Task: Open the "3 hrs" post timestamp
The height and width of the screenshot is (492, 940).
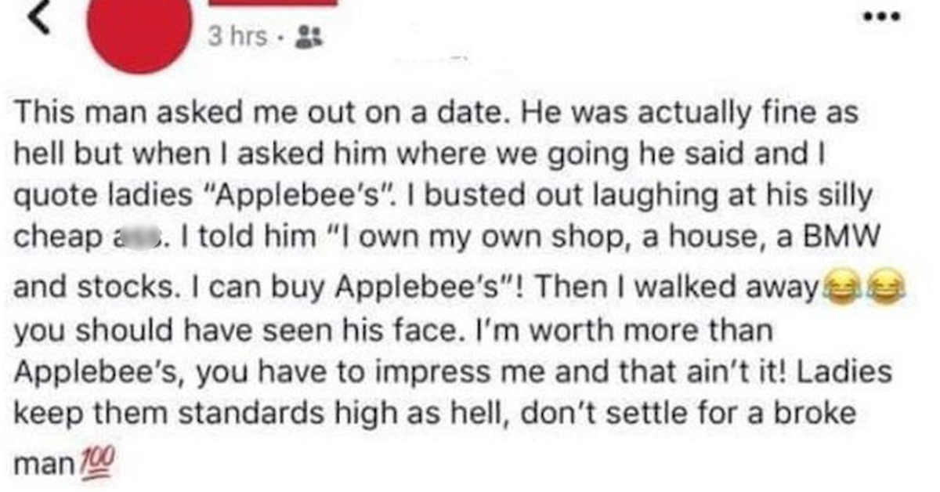Action: [x=237, y=36]
